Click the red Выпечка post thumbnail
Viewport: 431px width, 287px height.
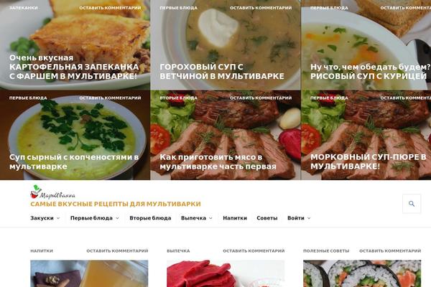point(226,273)
